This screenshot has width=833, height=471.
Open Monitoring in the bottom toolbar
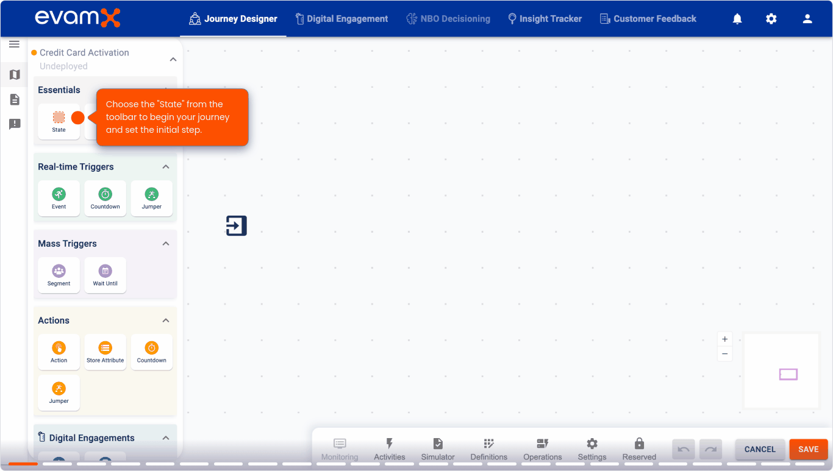click(x=339, y=449)
